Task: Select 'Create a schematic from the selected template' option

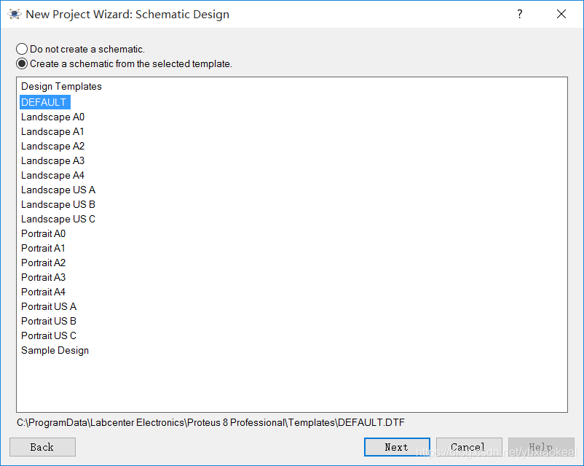Action: coord(22,63)
